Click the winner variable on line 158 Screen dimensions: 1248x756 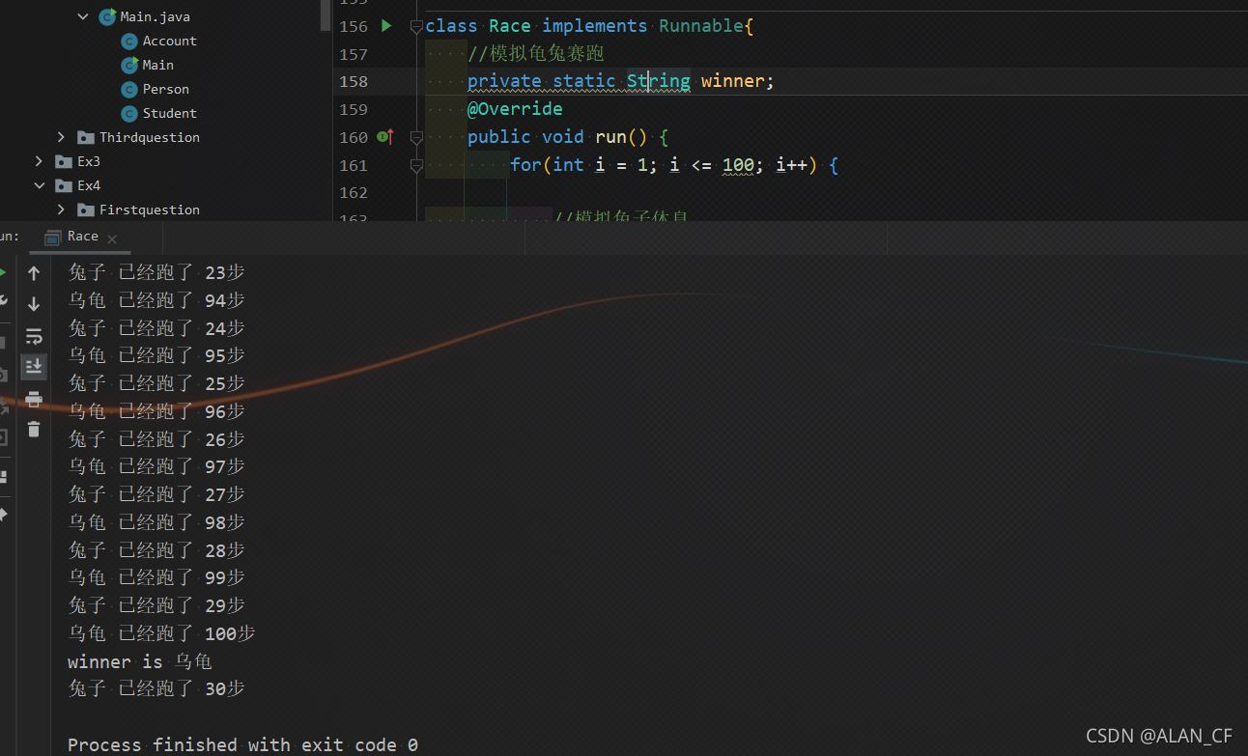733,81
